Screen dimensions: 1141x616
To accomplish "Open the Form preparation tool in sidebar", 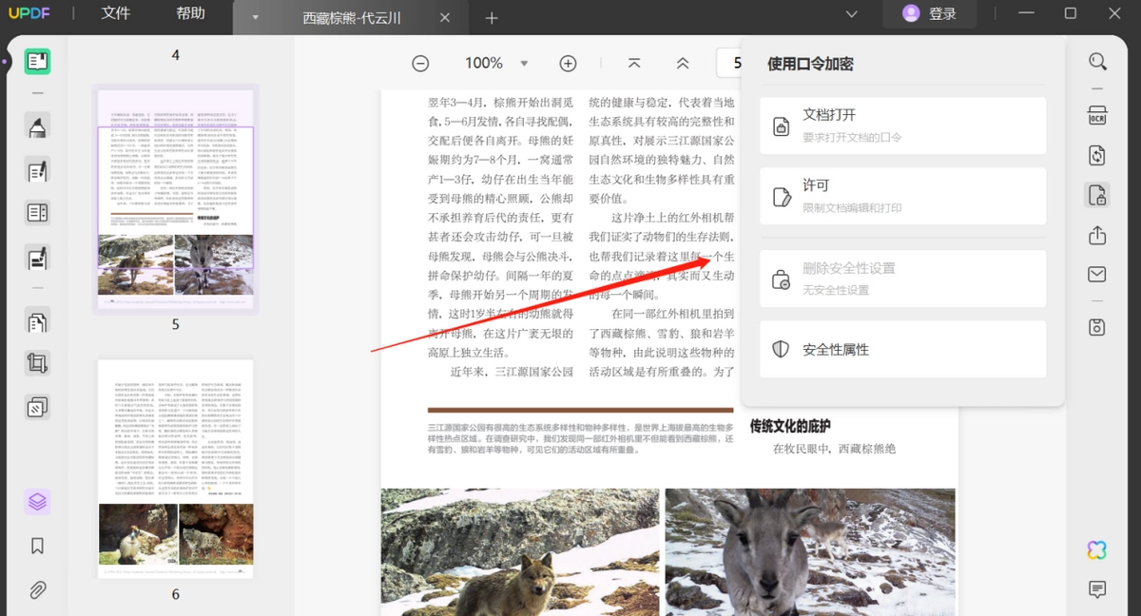I will (37, 213).
